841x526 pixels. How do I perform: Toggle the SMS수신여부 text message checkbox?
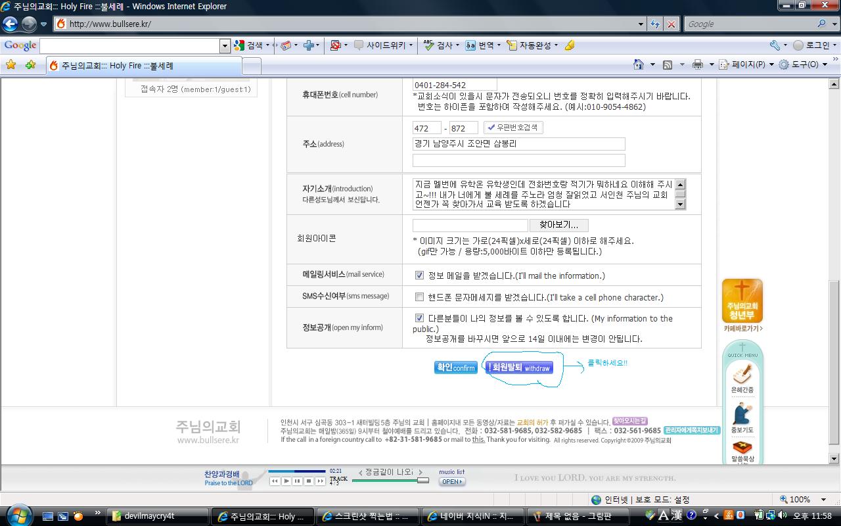click(419, 297)
